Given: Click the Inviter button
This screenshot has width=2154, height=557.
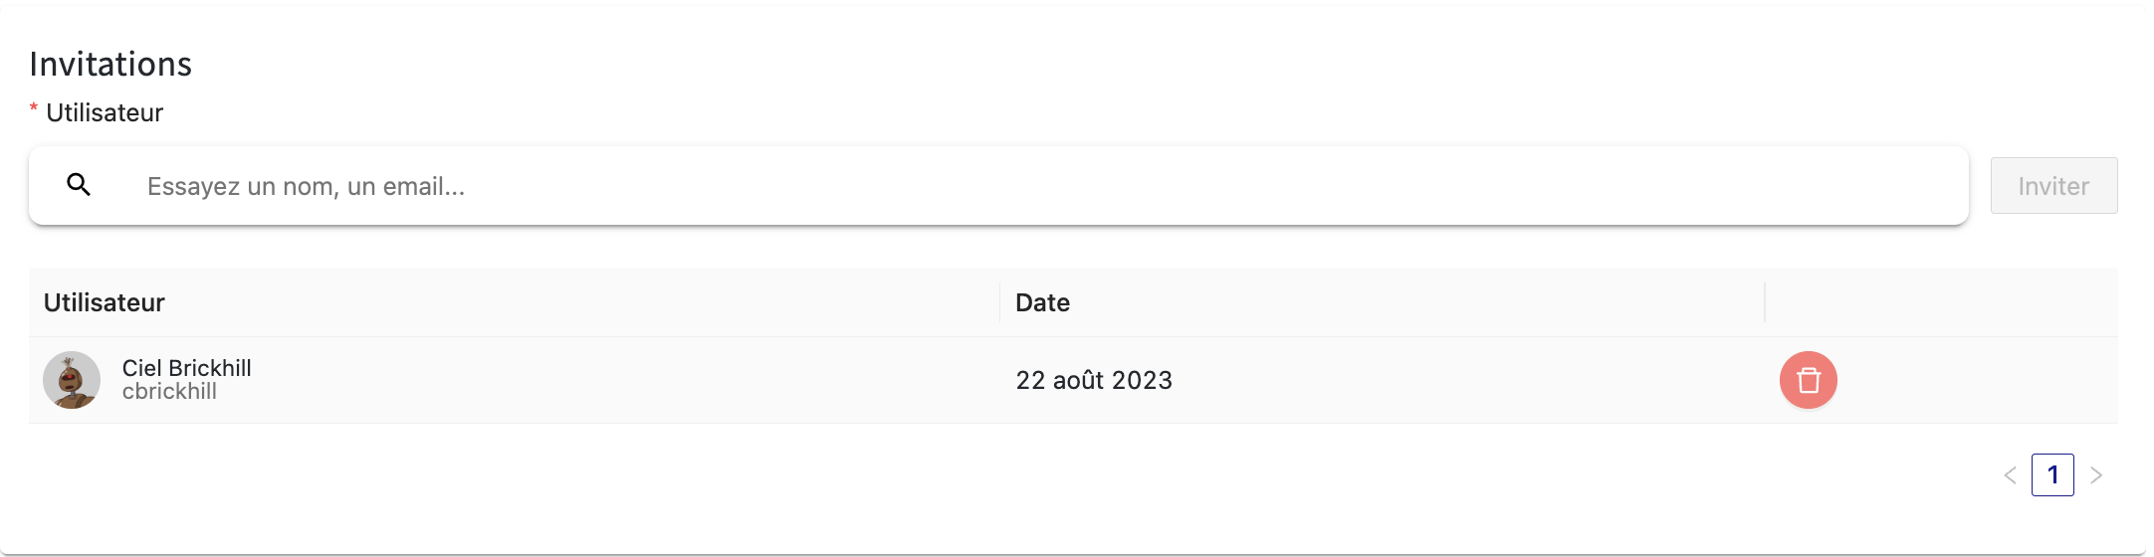Looking at the screenshot, I should [x=2053, y=186].
